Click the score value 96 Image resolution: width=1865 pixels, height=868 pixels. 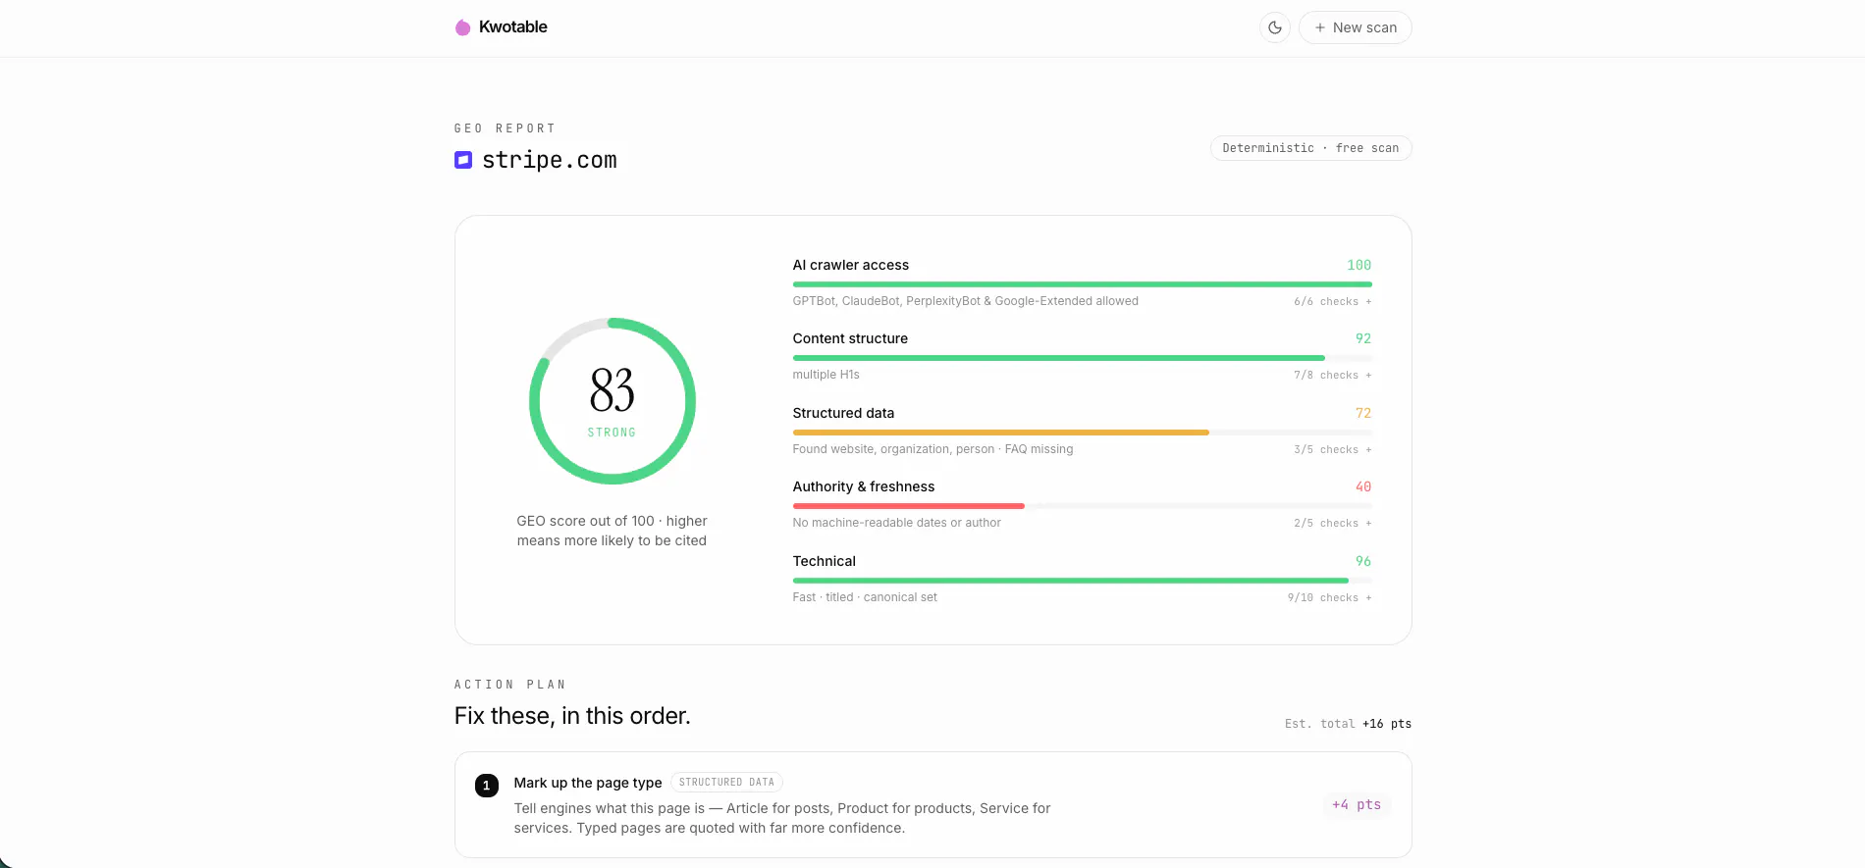(x=1363, y=561)
